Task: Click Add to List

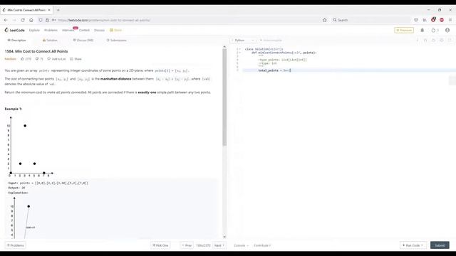Action: tap(56, 59)
